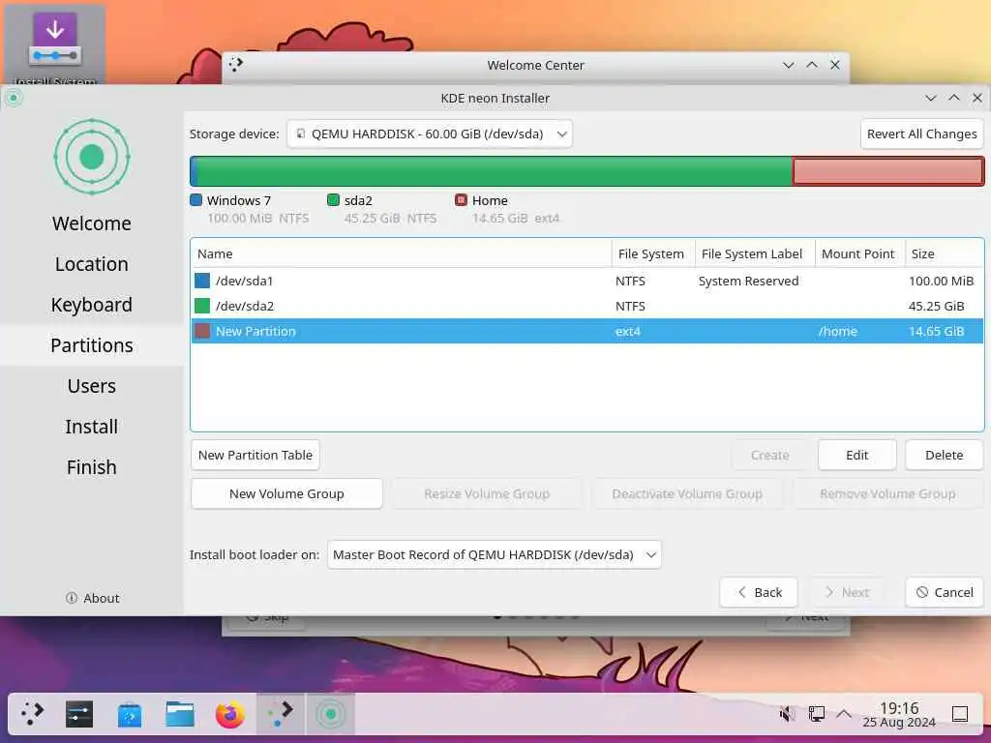Click the blue Windows 7 legend swatch

coord(195,200)
